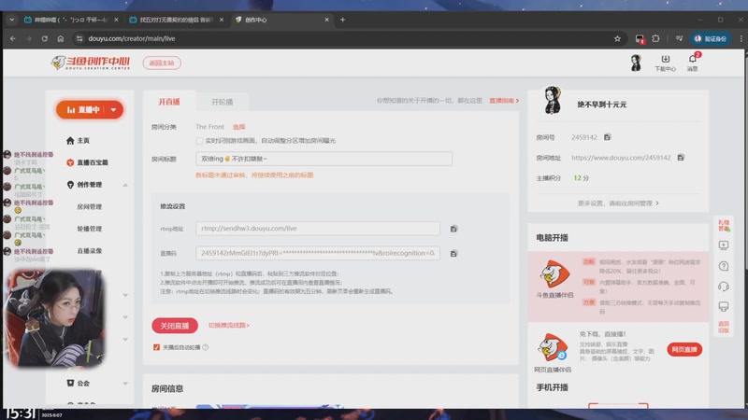Open the 直播指南 link
The image size is (748, 420).
[504, 101]
